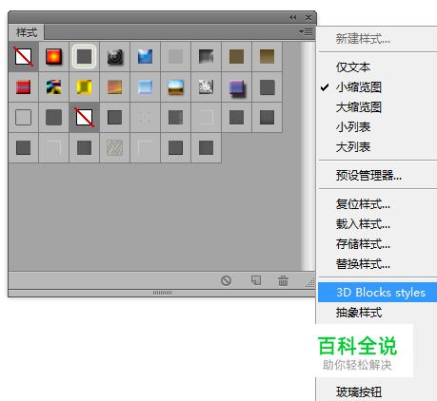Select the highlighted 3D Blocks styles entry
This screenshot has width=437, height=401.
377,292
